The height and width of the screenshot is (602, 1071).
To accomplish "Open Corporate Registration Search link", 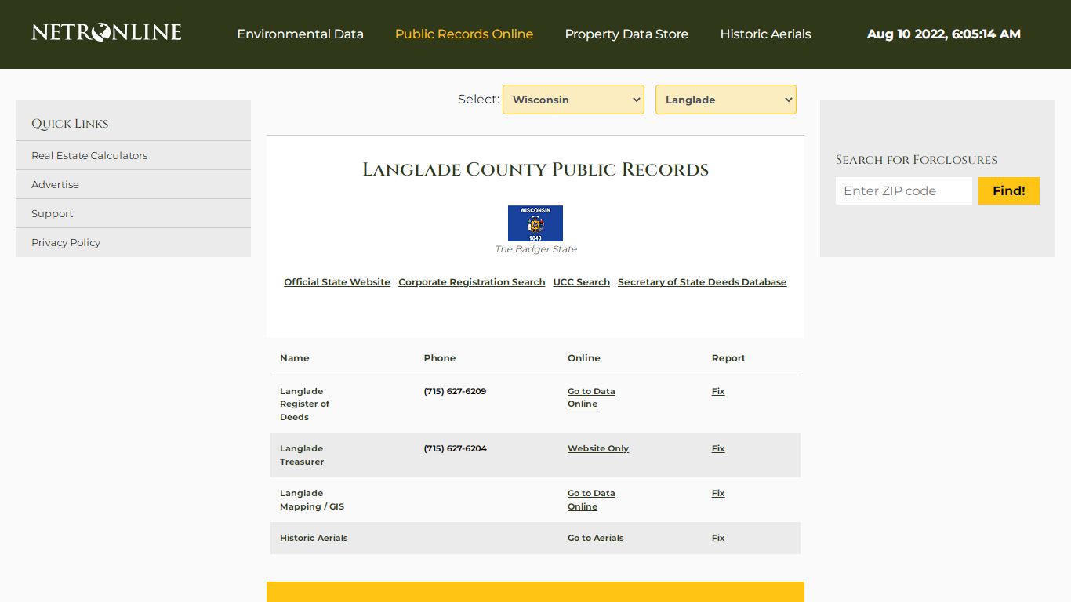I will tap(472, 282).
